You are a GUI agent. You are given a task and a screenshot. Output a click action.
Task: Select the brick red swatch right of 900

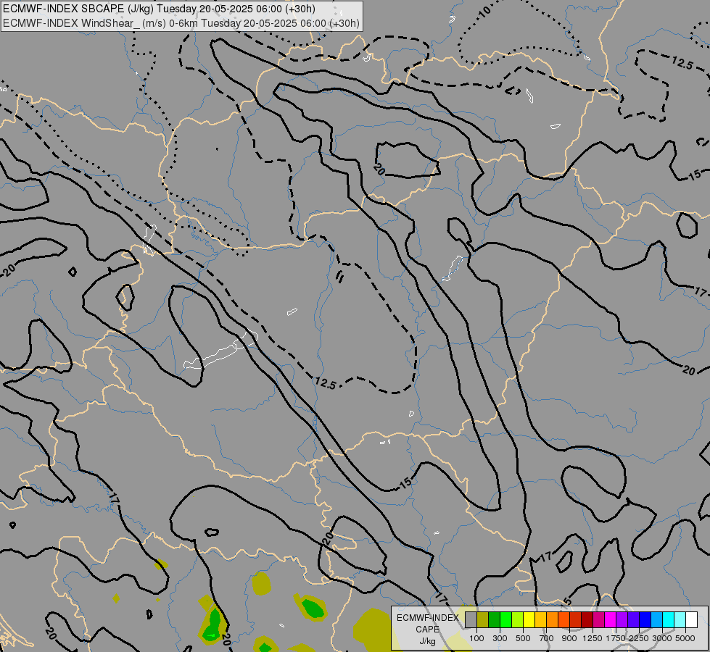pos(576,619)
